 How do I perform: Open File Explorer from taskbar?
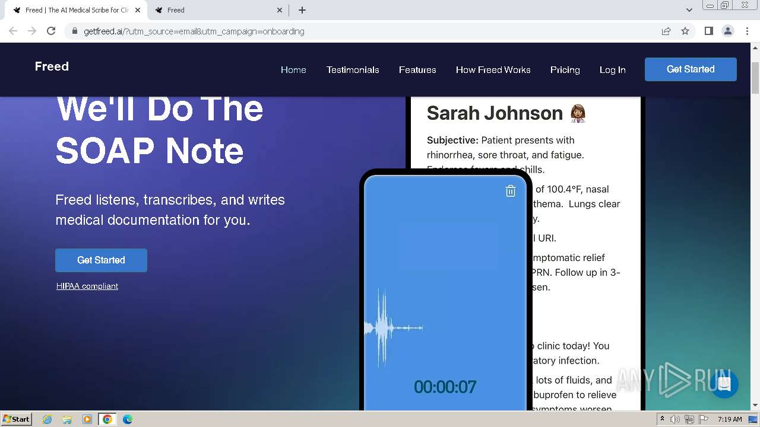point(67,419)
